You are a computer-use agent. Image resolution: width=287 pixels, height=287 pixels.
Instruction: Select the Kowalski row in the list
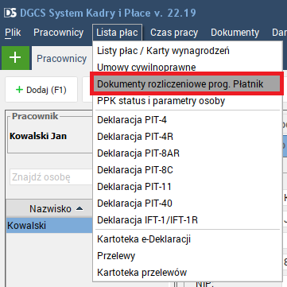(49, 226)
